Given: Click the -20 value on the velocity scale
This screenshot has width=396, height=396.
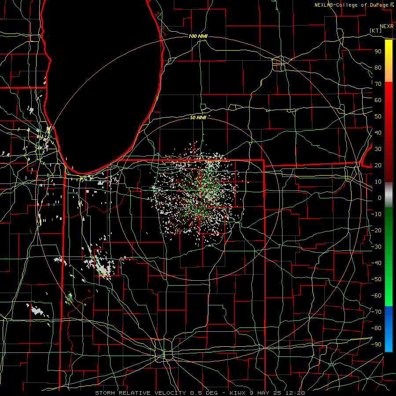Looking at the screenshot, I should click(376, 230).
